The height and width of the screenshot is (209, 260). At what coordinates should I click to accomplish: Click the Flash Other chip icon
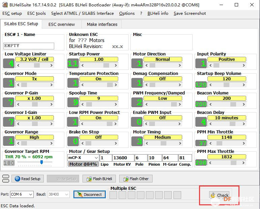pyautogui.click(x=126, y=179)
